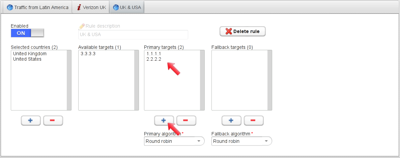Select 1.1.1.1 in Primary targets
The width and height of the screenshot is (400, 158).
[154, 54]
